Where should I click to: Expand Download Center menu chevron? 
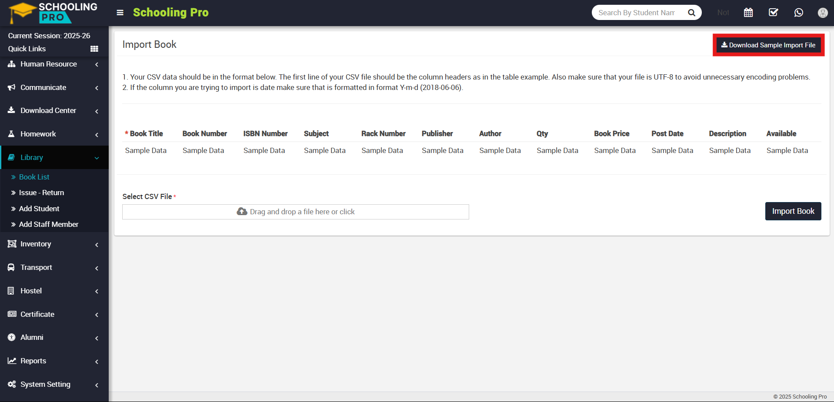[97, 111]
